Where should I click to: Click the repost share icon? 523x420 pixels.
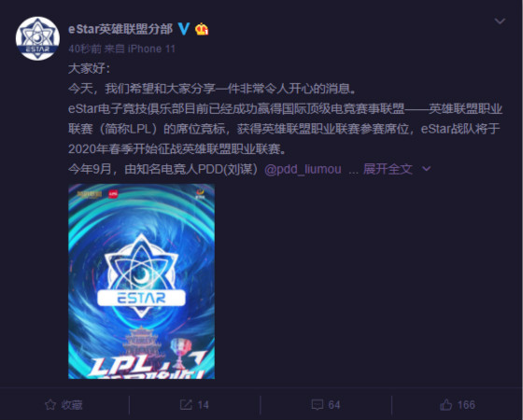pos(186,405)
